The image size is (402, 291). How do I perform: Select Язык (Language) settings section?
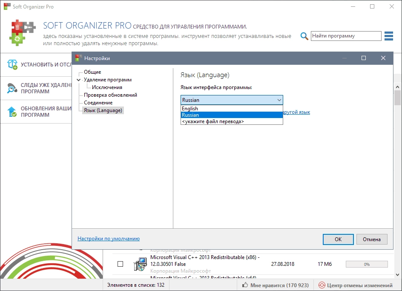tap(103, 110)
